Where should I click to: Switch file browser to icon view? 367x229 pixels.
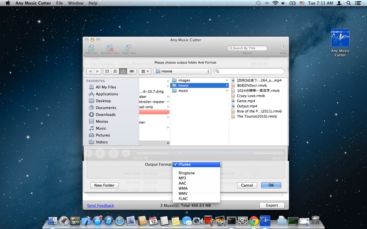tap(107, 71)
